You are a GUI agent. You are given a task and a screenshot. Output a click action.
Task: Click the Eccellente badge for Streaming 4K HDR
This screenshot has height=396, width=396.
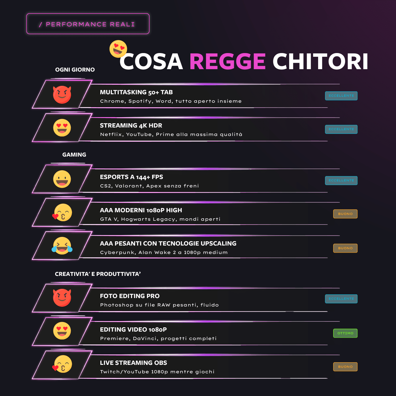point(341,129)
